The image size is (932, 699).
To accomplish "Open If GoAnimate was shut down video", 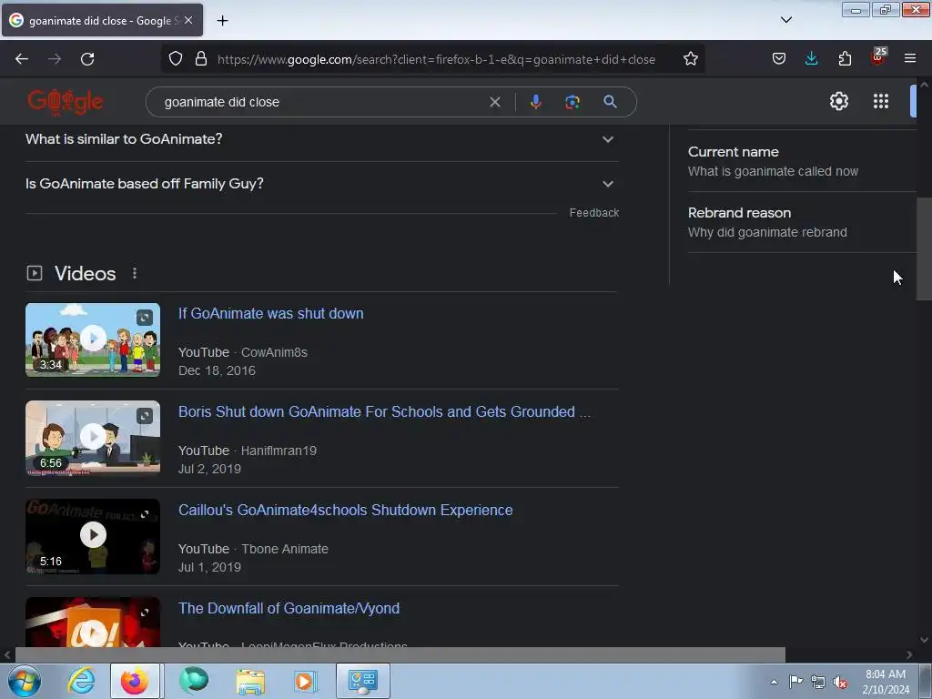I will click(271, 313).
